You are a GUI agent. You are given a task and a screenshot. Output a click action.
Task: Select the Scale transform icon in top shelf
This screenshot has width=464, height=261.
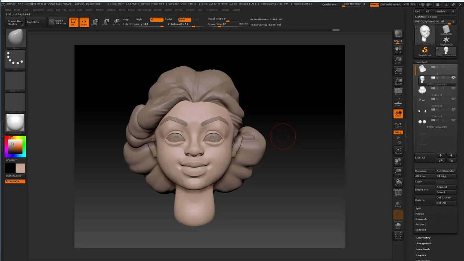point(105,22)
